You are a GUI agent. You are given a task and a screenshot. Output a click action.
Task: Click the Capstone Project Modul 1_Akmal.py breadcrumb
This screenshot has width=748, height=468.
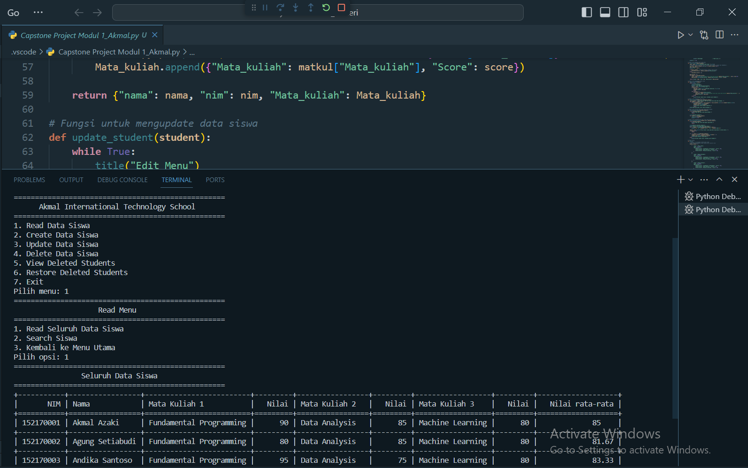pos(119,52)
